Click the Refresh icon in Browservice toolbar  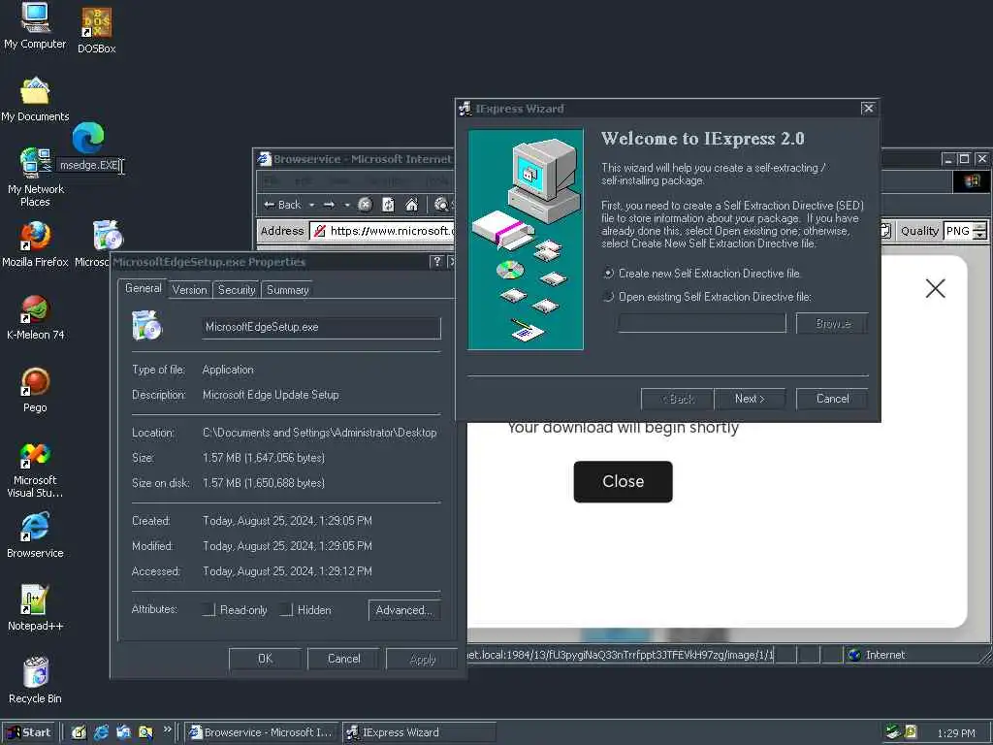388,204
